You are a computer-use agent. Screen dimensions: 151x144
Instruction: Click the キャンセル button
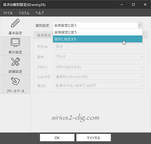click(x=93, y=138)
